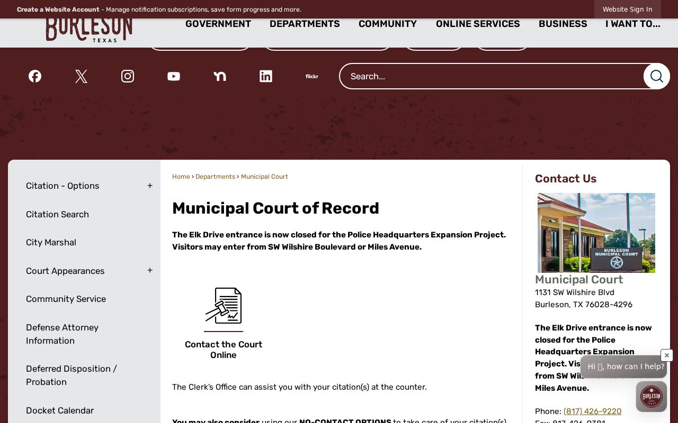Click the Create a Website Account link
The height and width of the screenshot is (423, 678).
[x=58, y=10]
